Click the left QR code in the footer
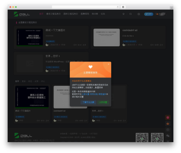 click(x=142, y=137)
